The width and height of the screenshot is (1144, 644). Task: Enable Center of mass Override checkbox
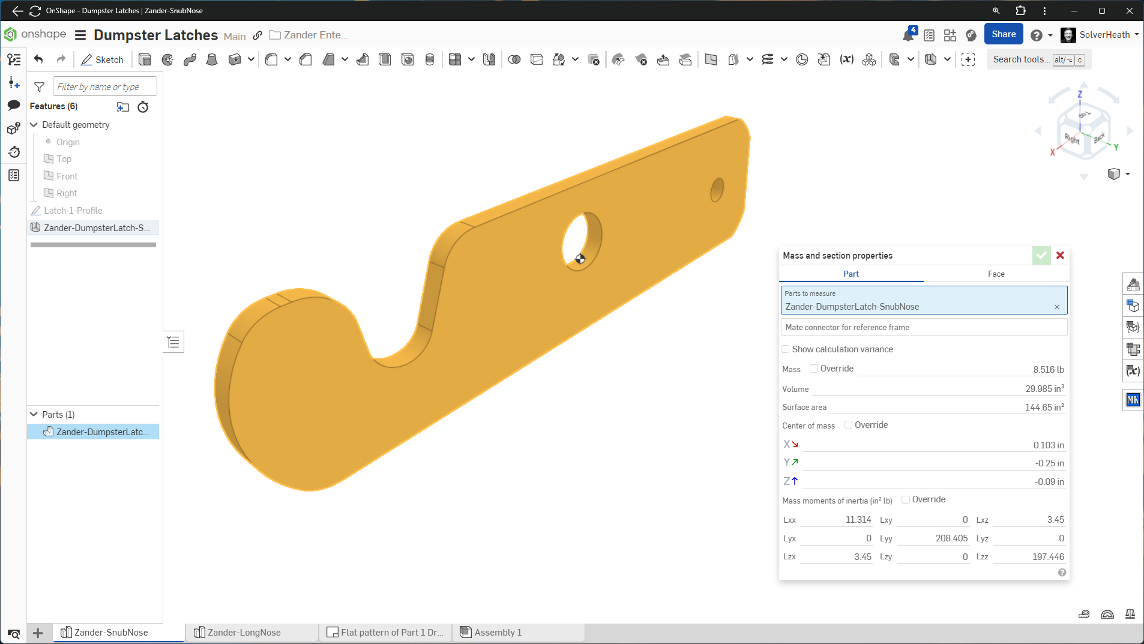pyautogui.click(x=848, y=425)
